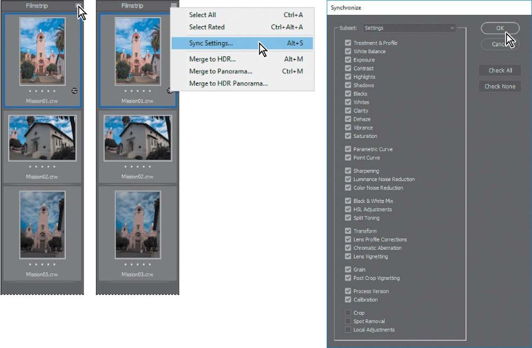Uncheck Parametric Curve checkbox
The image size is (532, 348).
coord(348,149)
